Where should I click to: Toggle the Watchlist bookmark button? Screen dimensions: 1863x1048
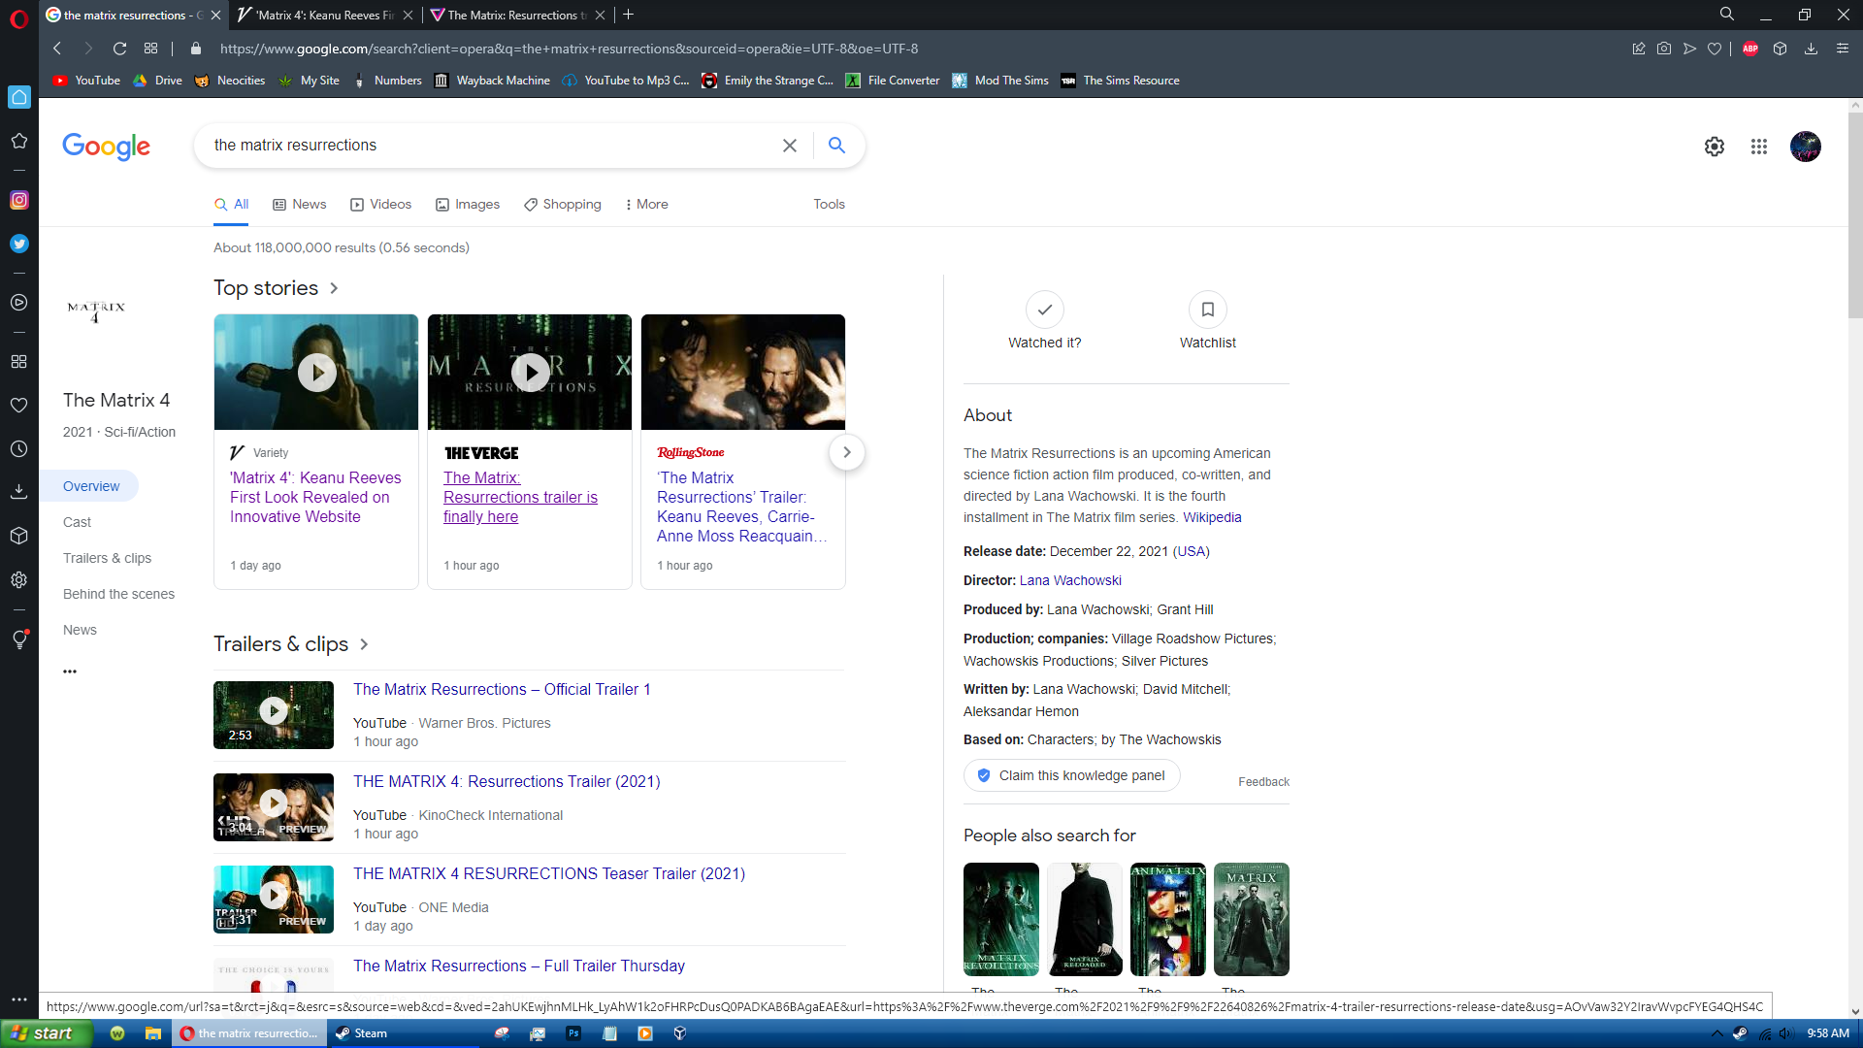coord(1208,310)
